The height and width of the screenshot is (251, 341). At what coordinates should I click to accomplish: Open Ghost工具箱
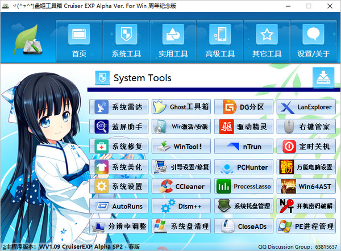point(181,107)
